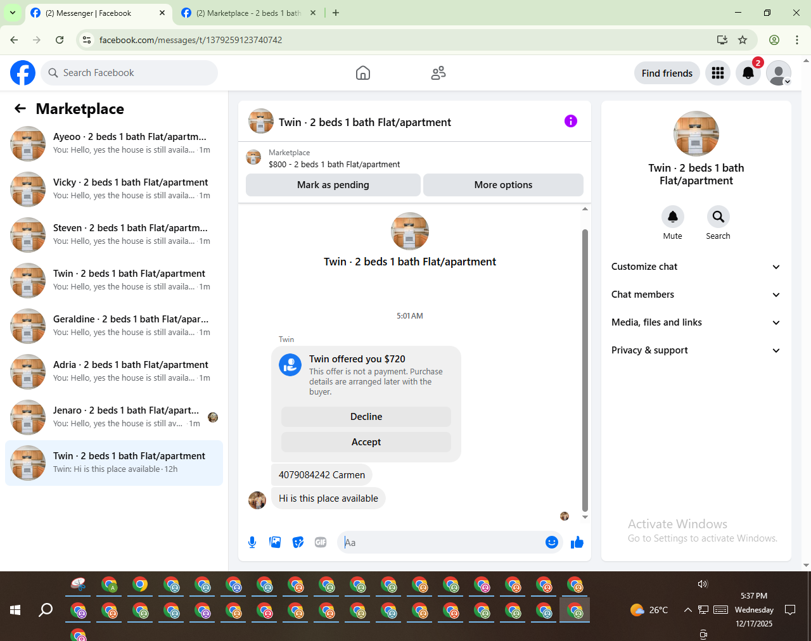
Task: Close the Marketplace browser tab
Action: click(x=313, y=13)
